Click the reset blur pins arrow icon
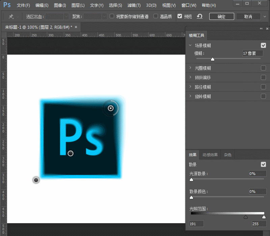The height and width of the screenshot is (236, 270). pos(199,17)
